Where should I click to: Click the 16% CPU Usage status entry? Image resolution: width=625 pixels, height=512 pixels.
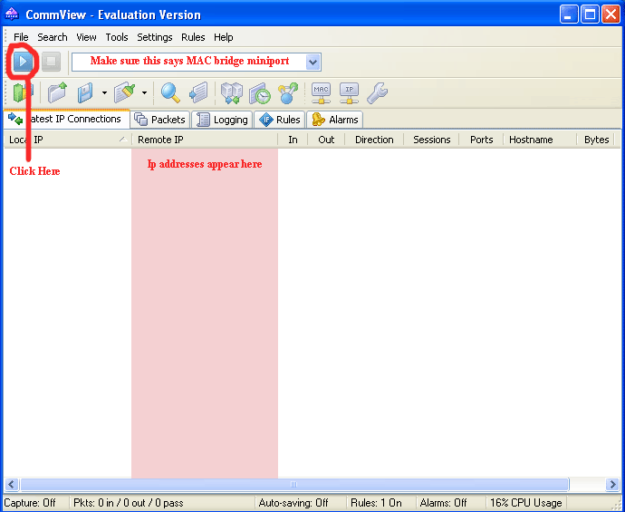(x=525, y=503)
